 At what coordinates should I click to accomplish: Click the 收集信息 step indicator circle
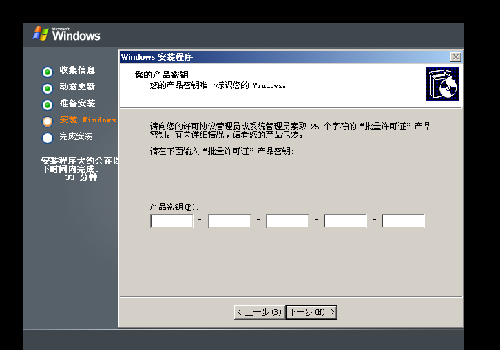pyautogui.click(x=48, y=72)
